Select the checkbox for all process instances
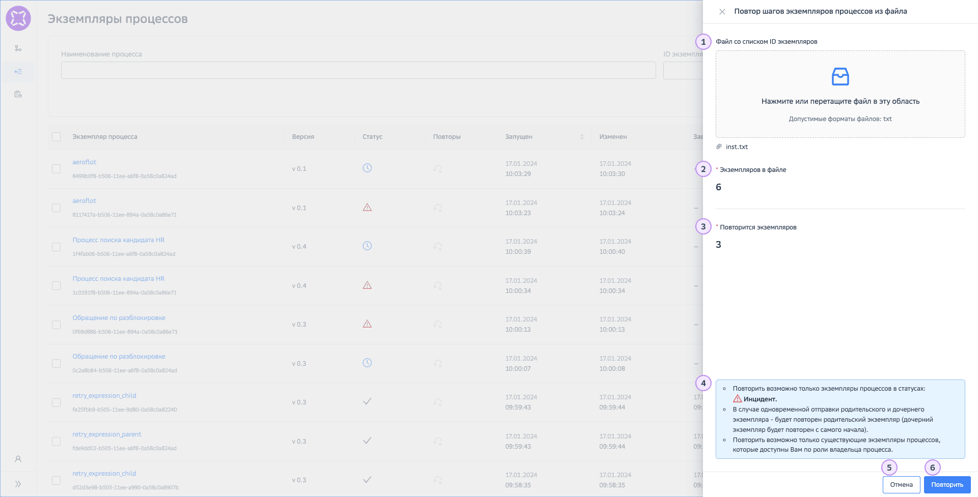The width and height of the screenshot is (978, 497). [57, 137]
